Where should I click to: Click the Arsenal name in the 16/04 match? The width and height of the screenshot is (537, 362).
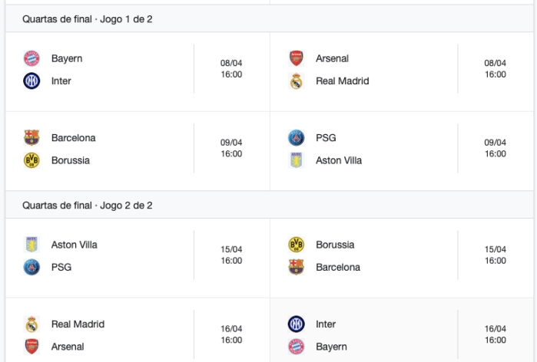click(x=68, y=347)
